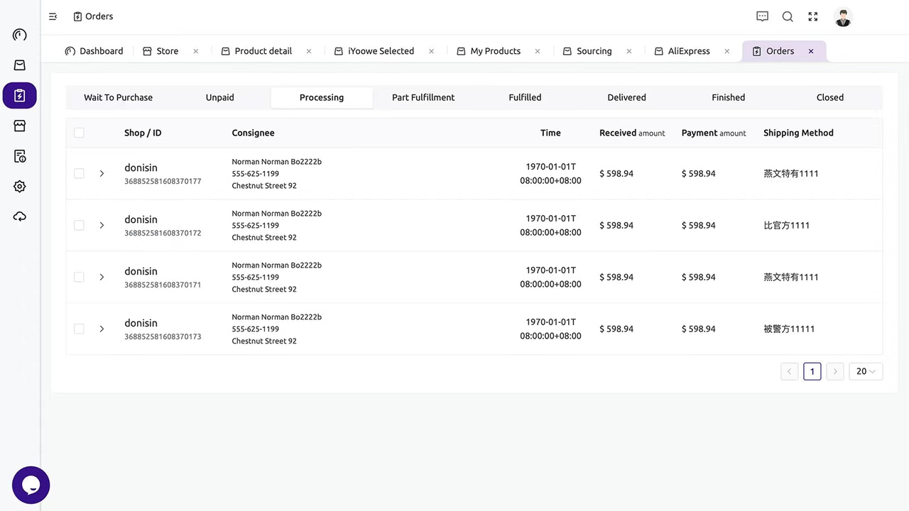The height and width of the screenshot is (511, 909).
Task: Expand the last order row with 被警方11111 shipping
Action: click(x=102, y=329)
